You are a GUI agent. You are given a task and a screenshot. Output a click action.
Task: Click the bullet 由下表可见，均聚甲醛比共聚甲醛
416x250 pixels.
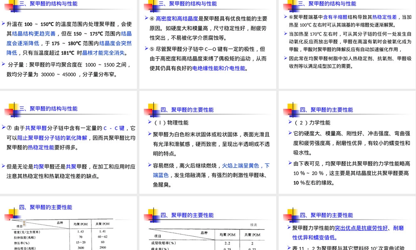point(349,173)
